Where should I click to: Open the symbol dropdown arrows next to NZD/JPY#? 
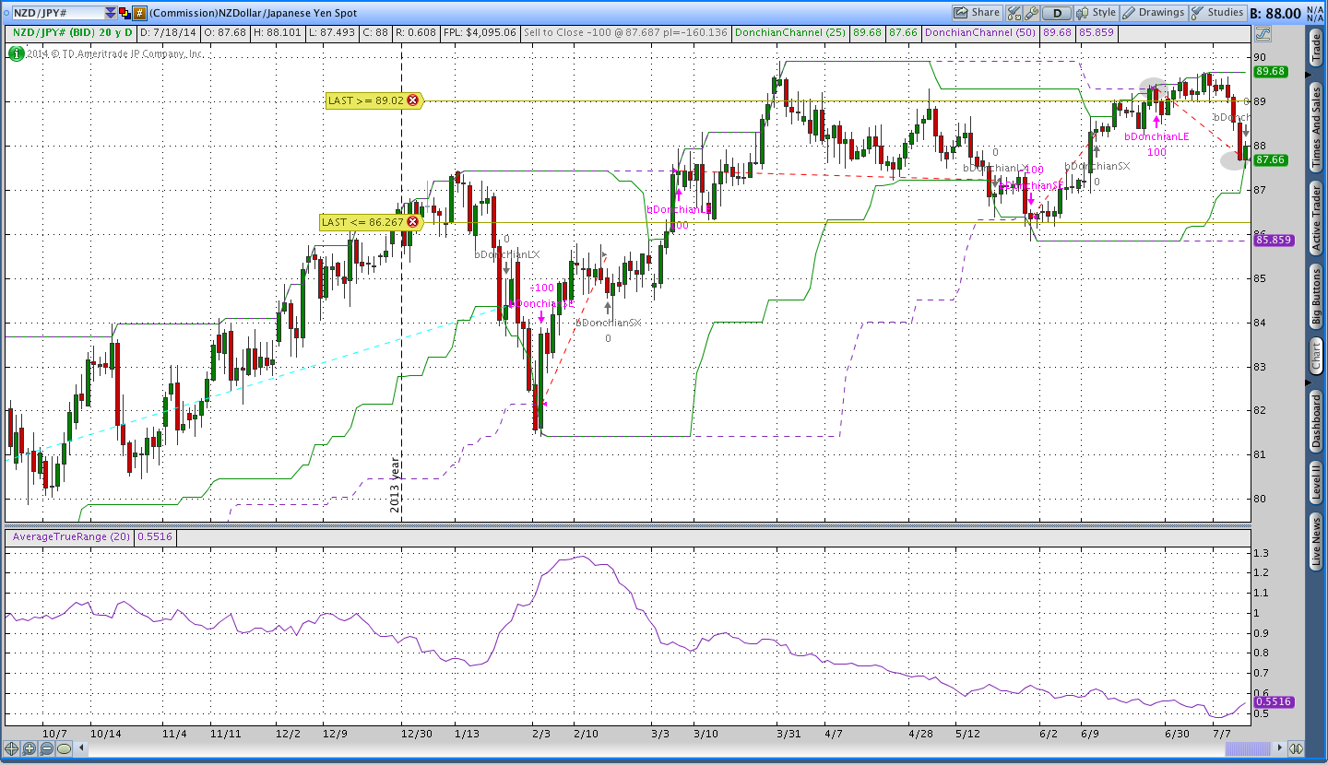click(111, 13)
